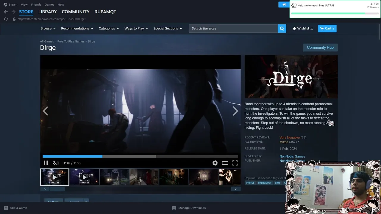
Task: Select the third media thumbnail, a dark screenshot
Action: [114, 177]
